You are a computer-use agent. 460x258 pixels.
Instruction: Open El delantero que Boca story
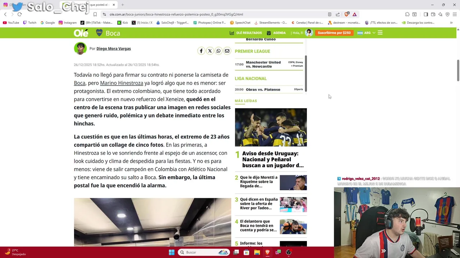click(258, 226)
